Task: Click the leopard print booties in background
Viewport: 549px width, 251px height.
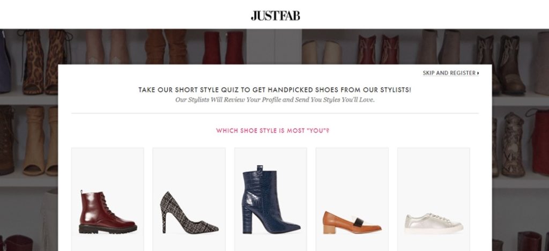Action: (45, 62)
